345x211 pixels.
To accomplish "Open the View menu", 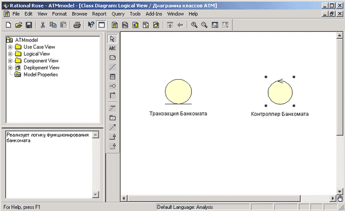I will point(42,14).
